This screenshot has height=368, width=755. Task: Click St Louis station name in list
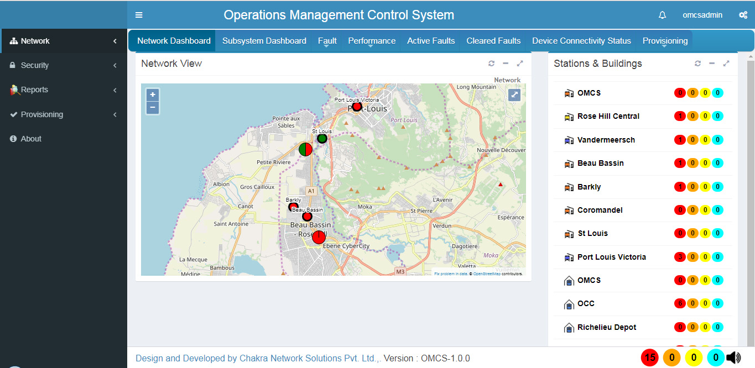[x=593, y=233]
